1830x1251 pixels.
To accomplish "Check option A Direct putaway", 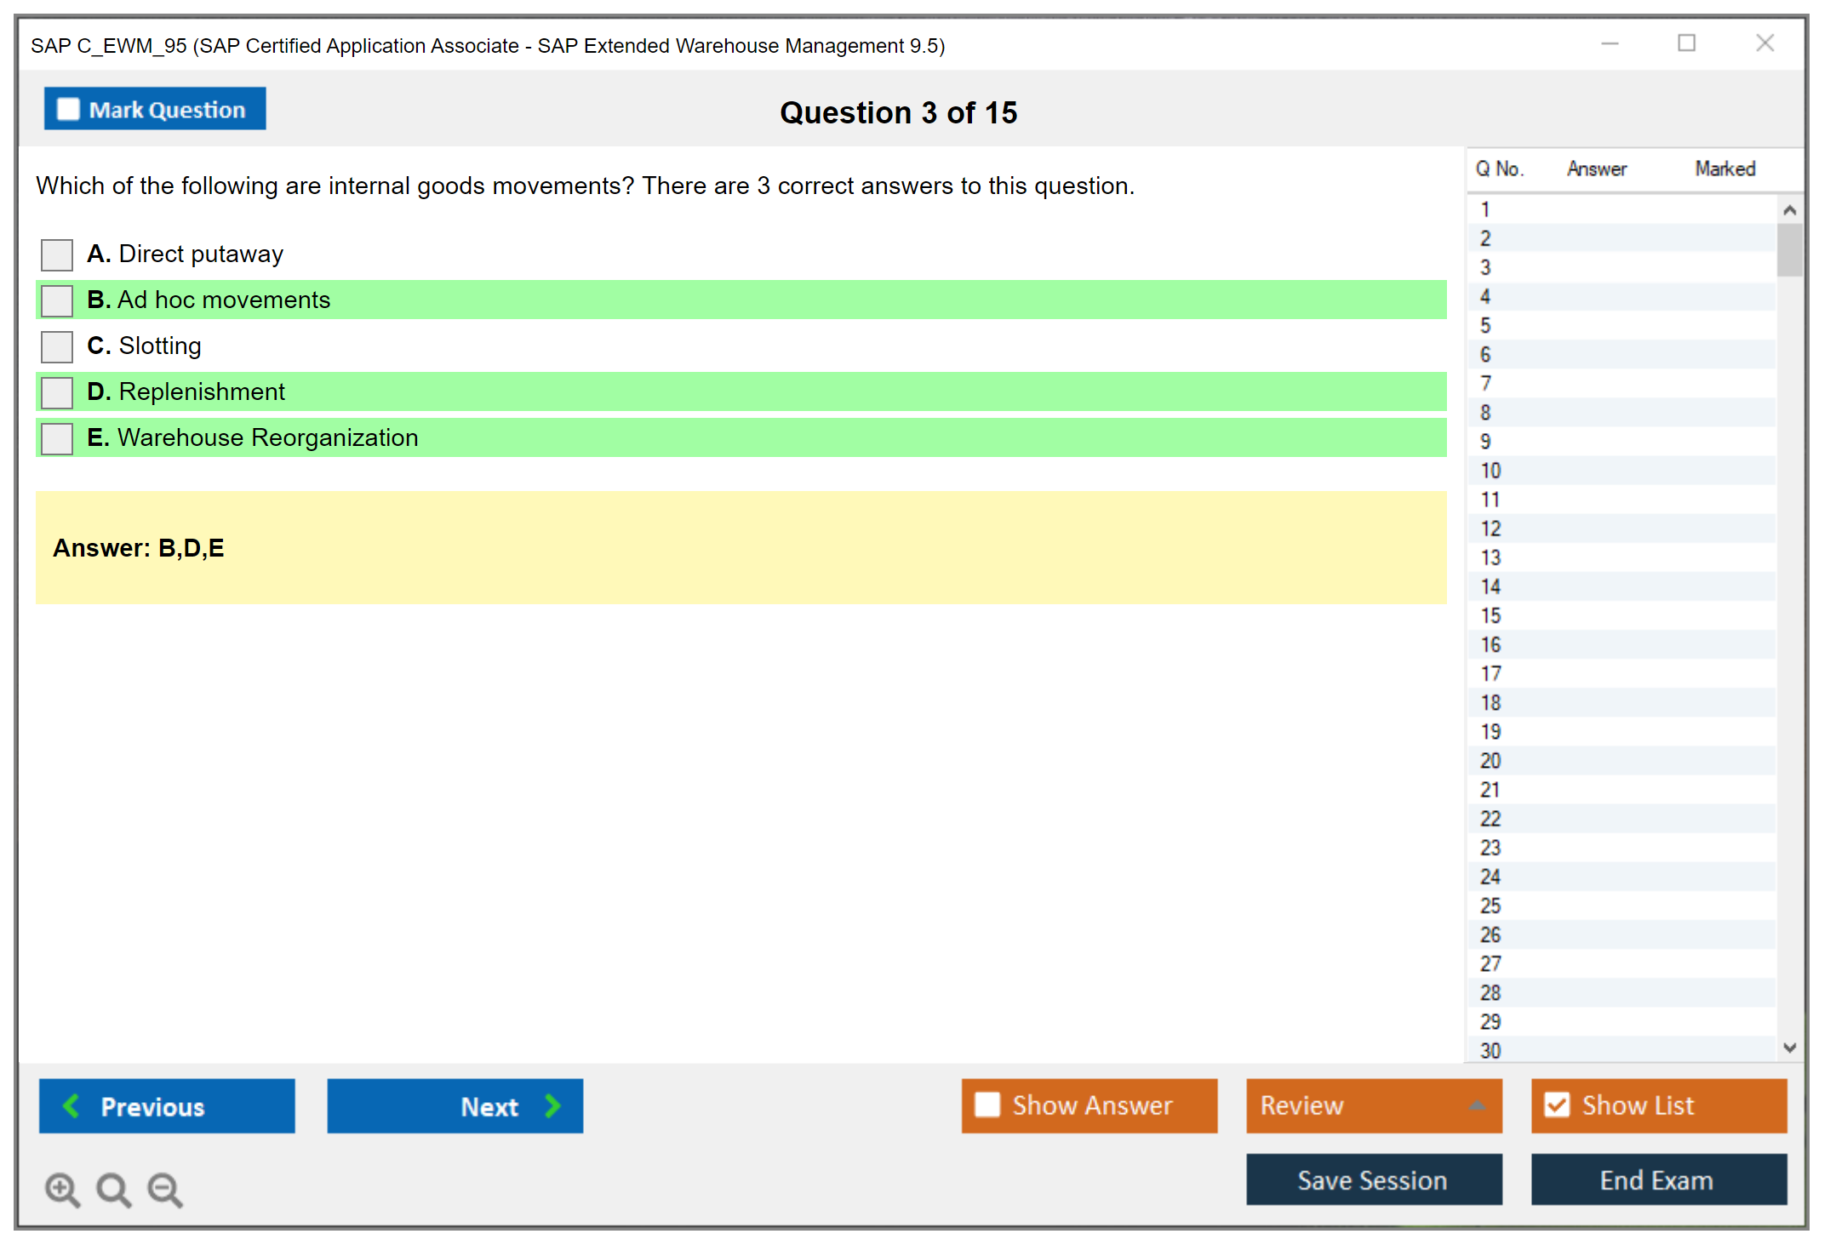I will [x=57, y=254].
